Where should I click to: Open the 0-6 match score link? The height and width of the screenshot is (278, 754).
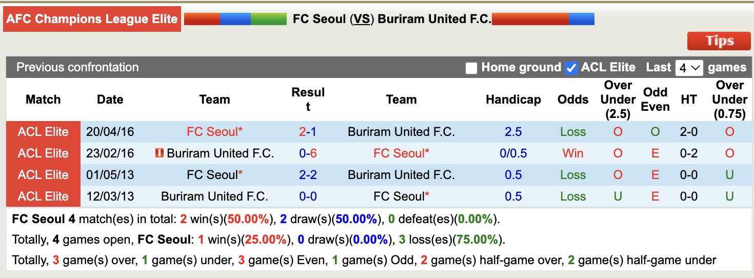coord(308,153)
